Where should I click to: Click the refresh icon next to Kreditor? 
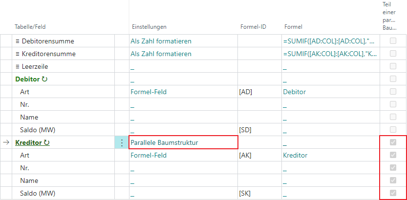point(47,142)
